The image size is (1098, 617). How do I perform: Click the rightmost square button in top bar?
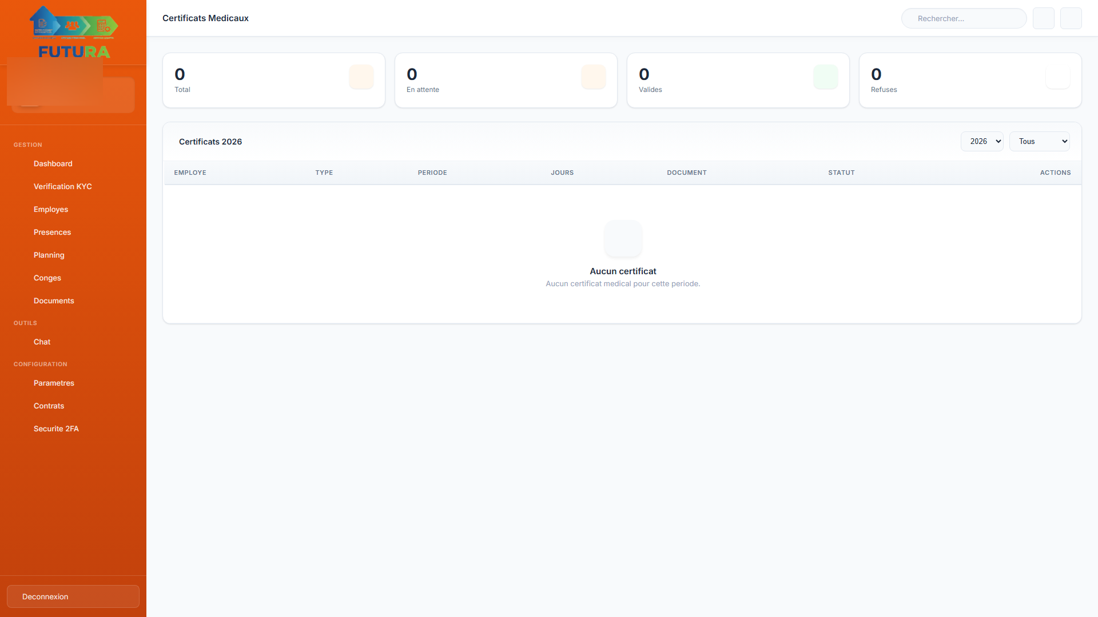(x=1071, y=18)
